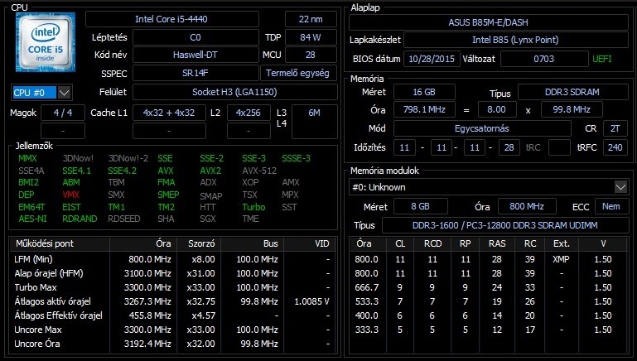
Task: Click the MMX feature label
Action: pyautogui.click(x=27, y=158)
